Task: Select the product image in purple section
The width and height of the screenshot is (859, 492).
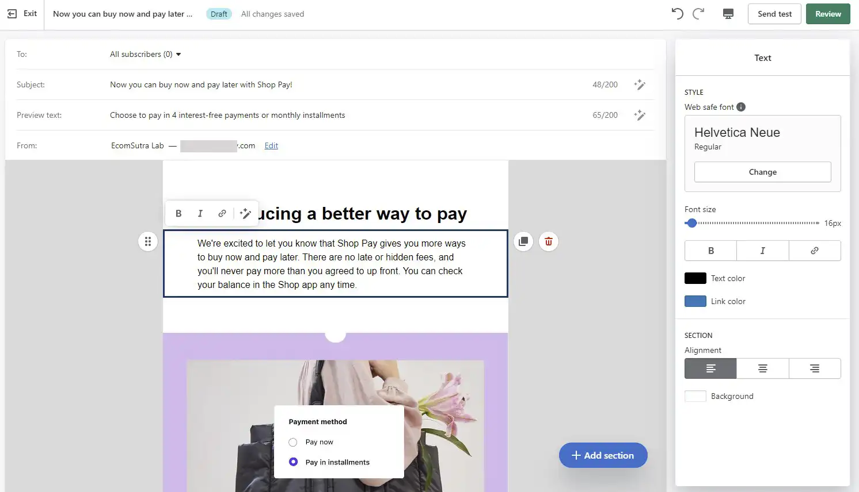Action: point(335,426)
